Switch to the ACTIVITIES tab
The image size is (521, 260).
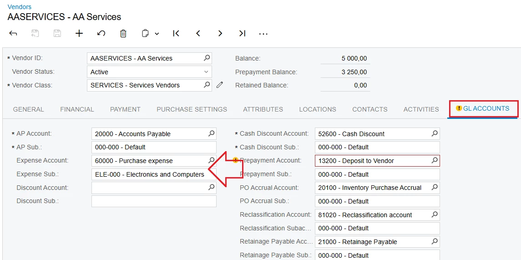pos(421,109)
